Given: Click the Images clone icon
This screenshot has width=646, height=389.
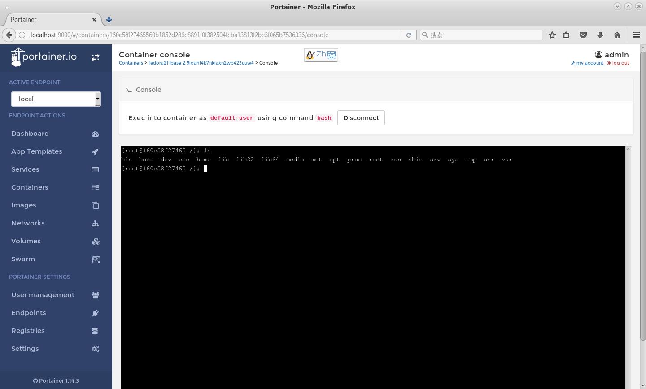Looking at the screenshot, I should tap(96, 206).
